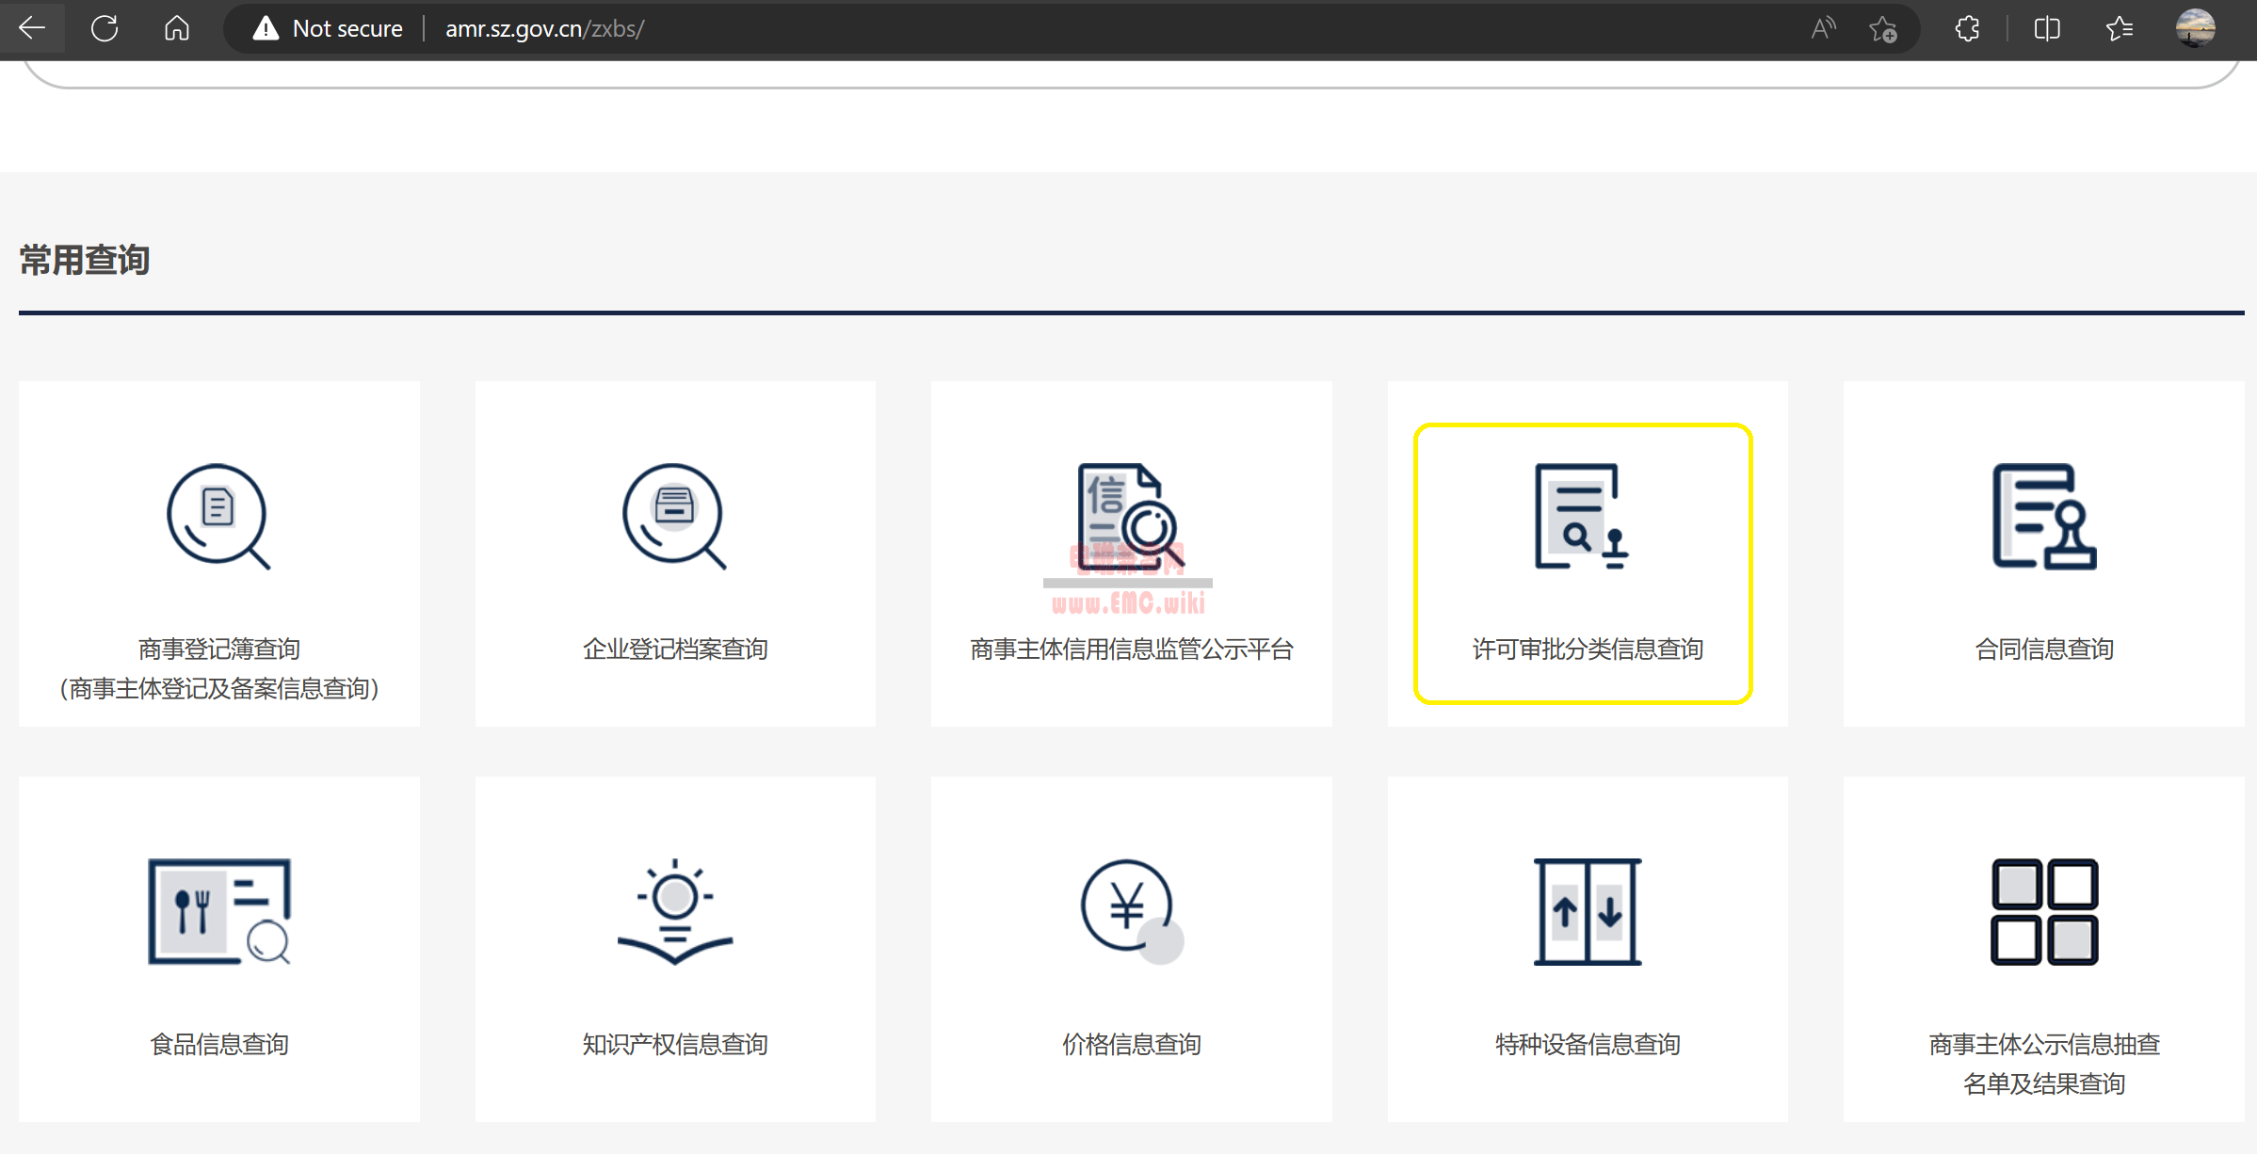The width and height of the screenshot is (2257, 1154).
Task: Open the browser profile avatar
Action: pos(2195,28)
